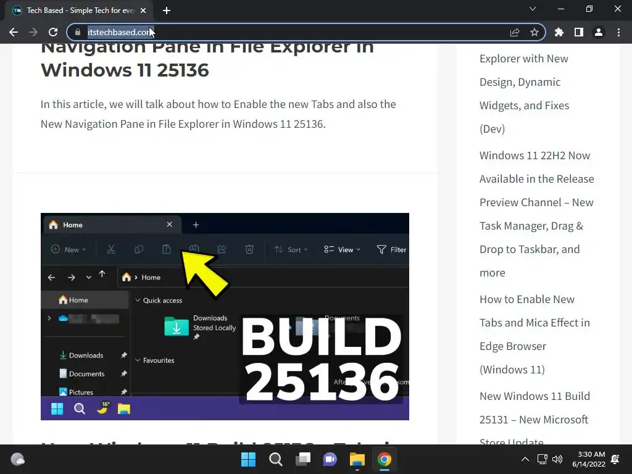Viewport: 632px width, 474px height.
Task: Show hidden tray icons chevron
Action: tap(525, 459)
